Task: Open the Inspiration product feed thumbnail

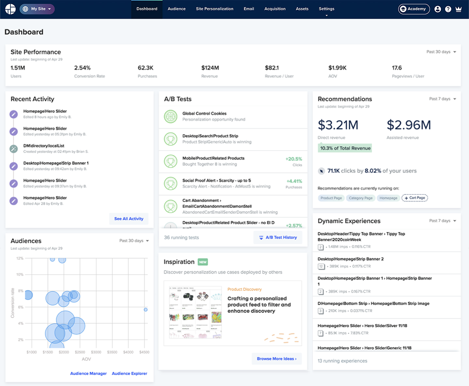Action: [x=195, y=313]
